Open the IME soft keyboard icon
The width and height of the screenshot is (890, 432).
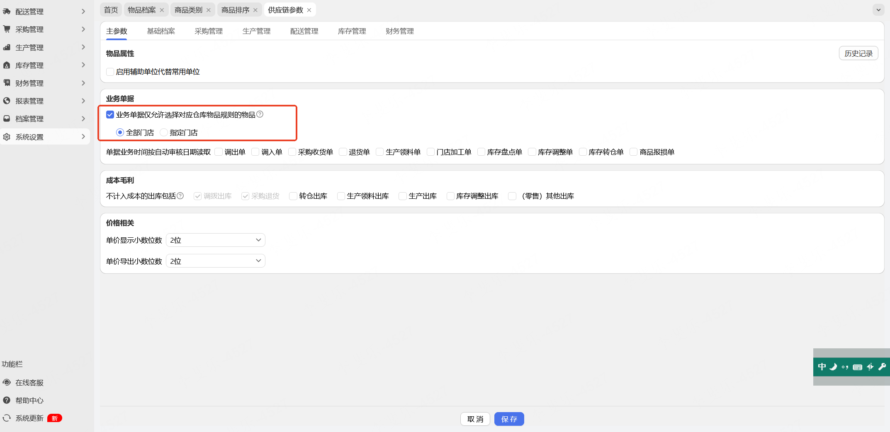[x=858, y=367]
